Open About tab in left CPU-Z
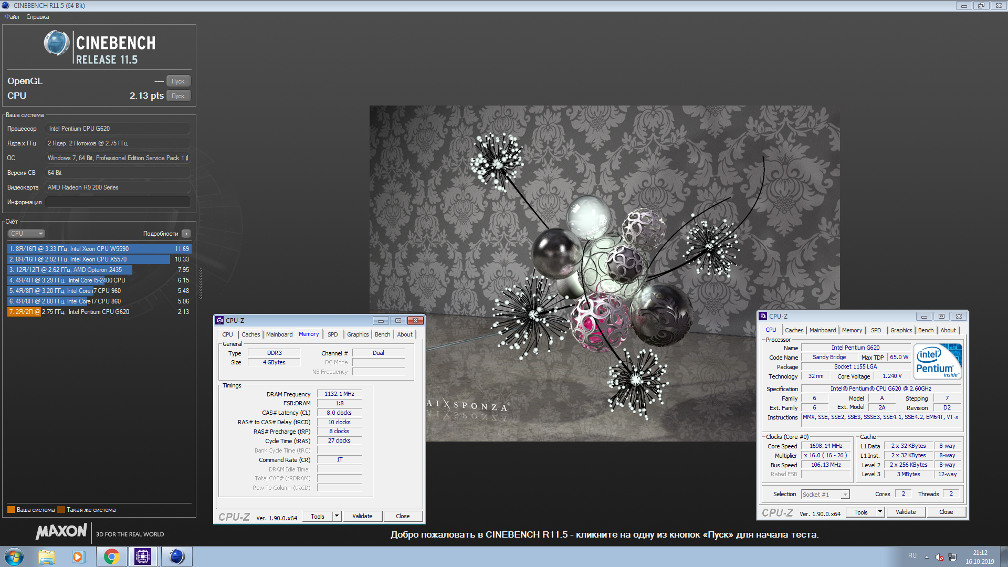1008x567 pixels. [405, 334]
